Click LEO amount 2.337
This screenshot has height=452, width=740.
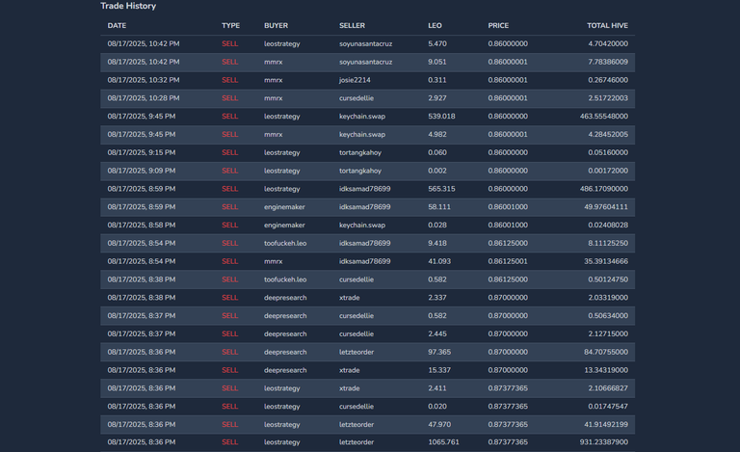pos(437,298)
